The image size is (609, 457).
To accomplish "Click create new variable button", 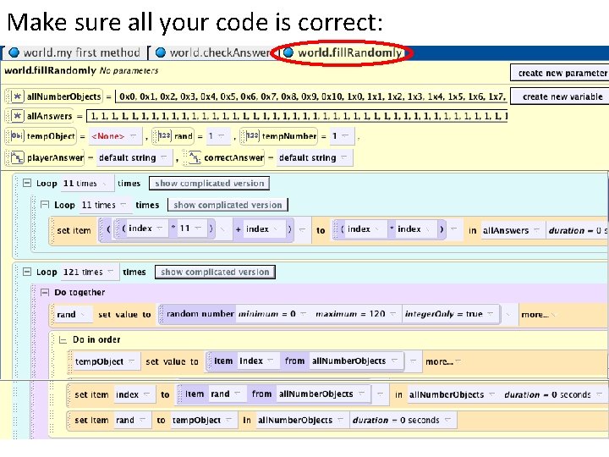I will (562, 96).
